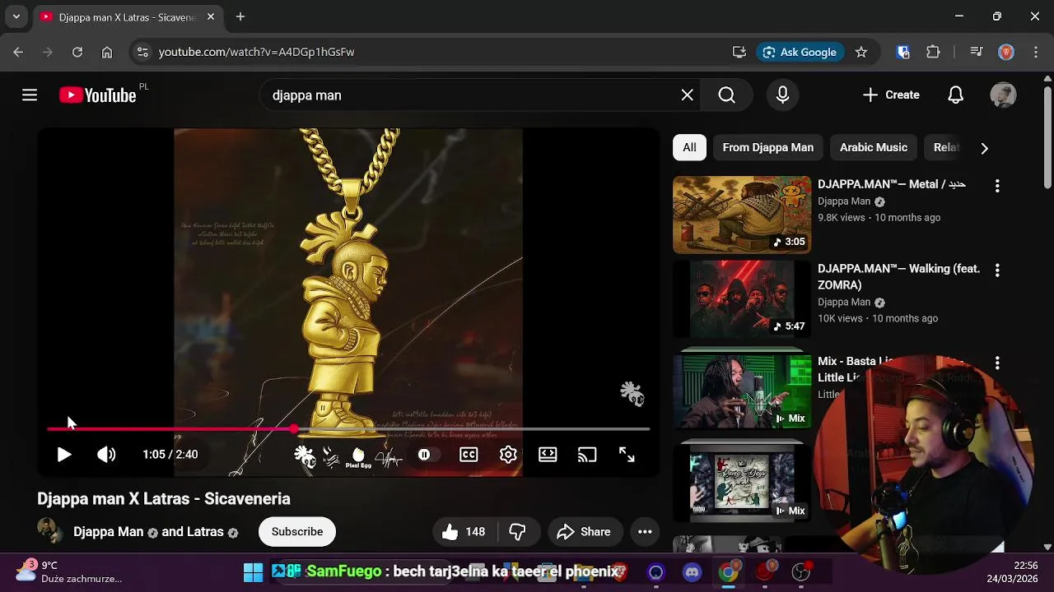Select Arabic Music chip

click(x=874, y=148)
